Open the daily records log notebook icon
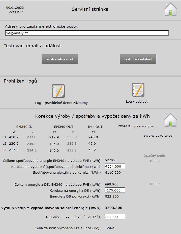Image resolution: width=181 pixels, height=234 pixels. coord(58,91)
